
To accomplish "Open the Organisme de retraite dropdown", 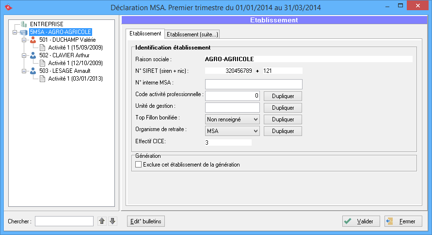I will point(255,131).
